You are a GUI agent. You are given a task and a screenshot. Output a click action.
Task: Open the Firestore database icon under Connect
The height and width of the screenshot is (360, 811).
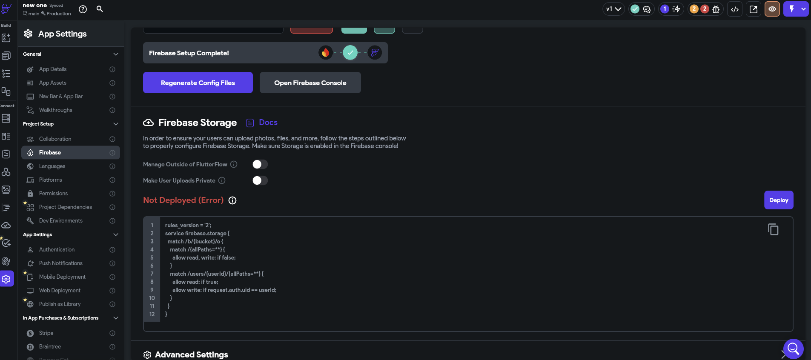tap(6, 118)
